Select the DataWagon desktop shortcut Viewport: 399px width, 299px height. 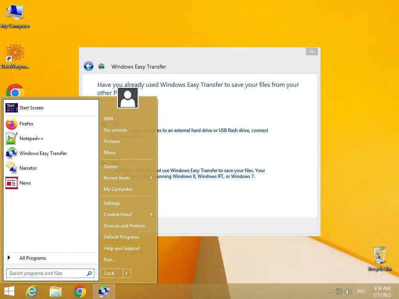[x=15, y=56]
